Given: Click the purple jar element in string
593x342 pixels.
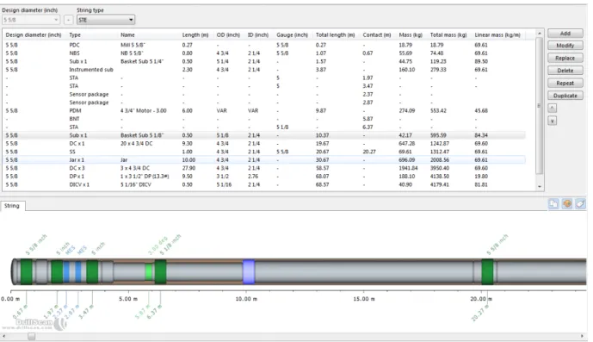Looking at the screenshot, I should [x=249, y=271].
